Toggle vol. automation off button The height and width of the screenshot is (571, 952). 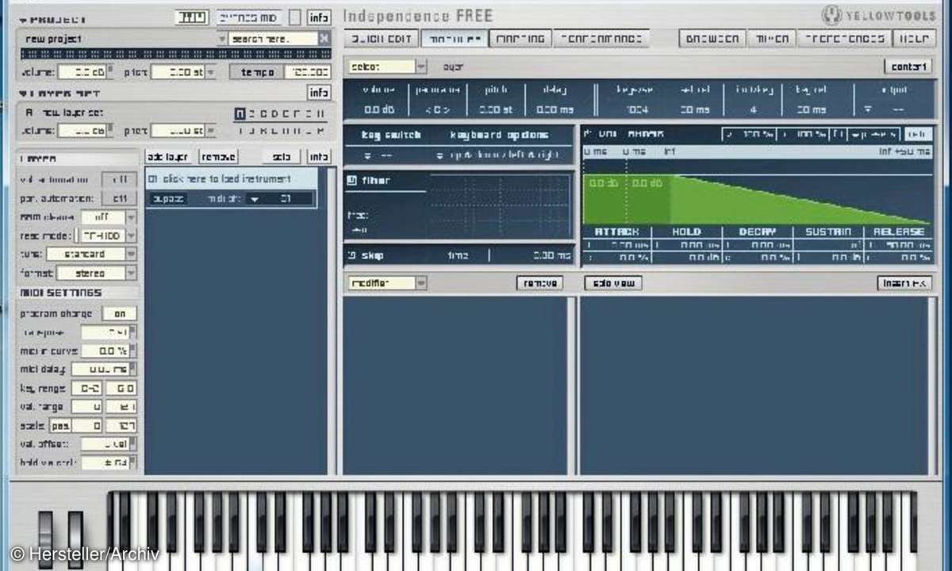click(x=119, y=180)
